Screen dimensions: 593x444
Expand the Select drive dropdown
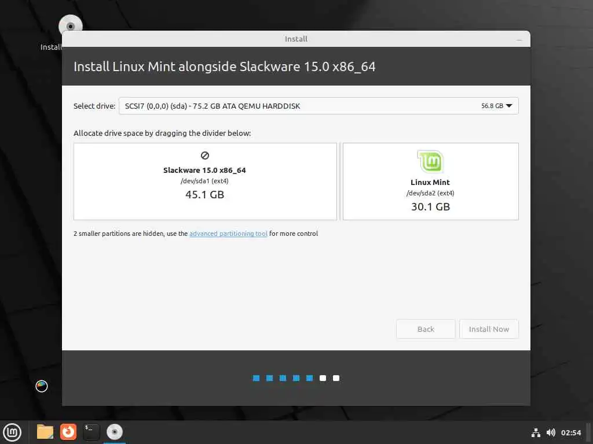pos(319,106)
